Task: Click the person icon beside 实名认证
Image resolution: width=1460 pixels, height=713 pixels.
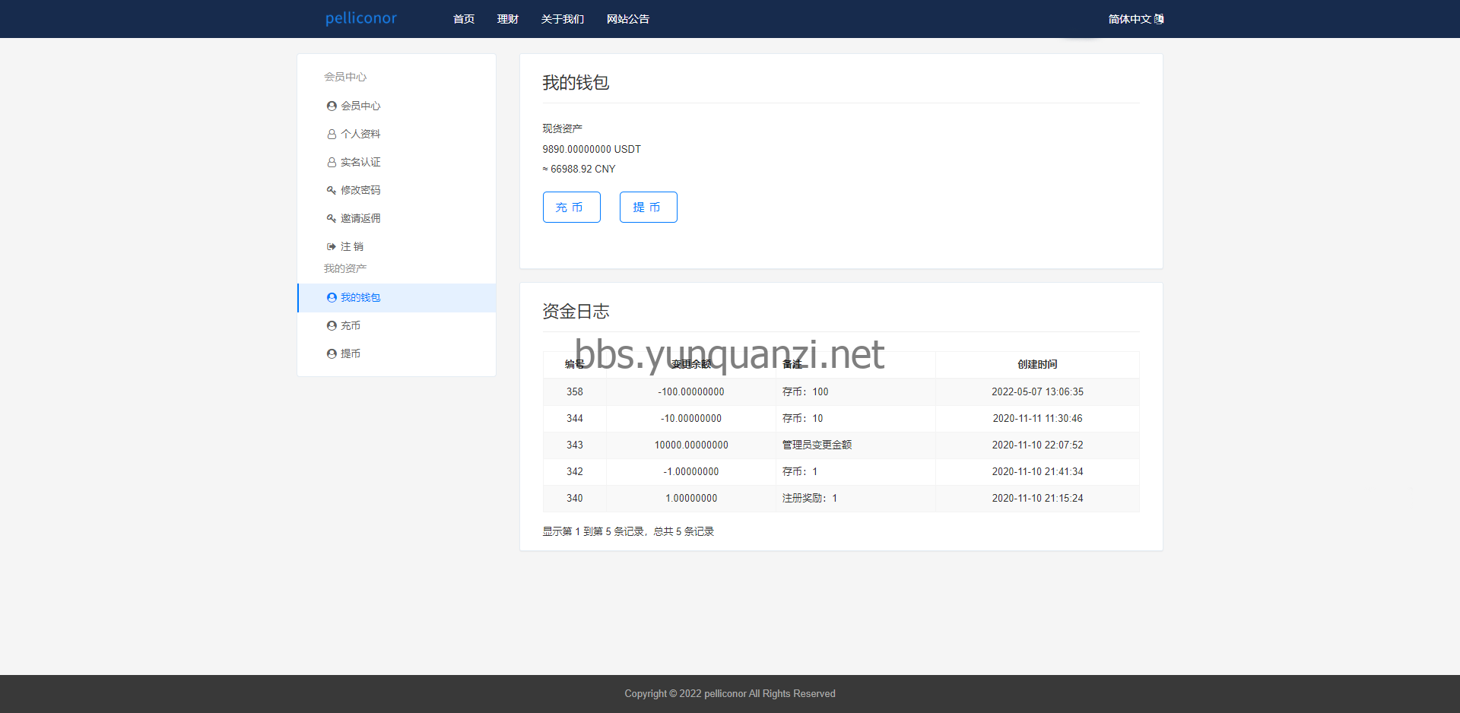Action: [332, 163]
